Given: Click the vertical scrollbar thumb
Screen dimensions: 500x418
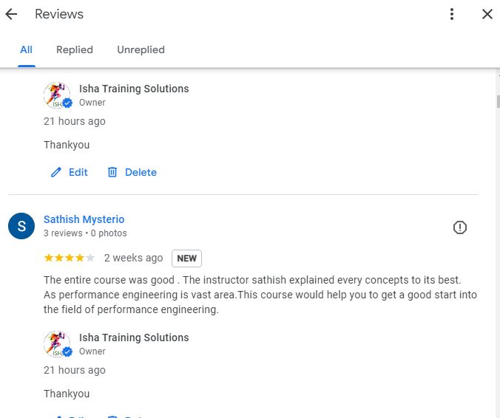Looking at the screenshot, I should point(498,102).
